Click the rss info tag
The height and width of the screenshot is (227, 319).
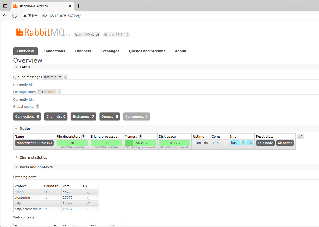250,143
